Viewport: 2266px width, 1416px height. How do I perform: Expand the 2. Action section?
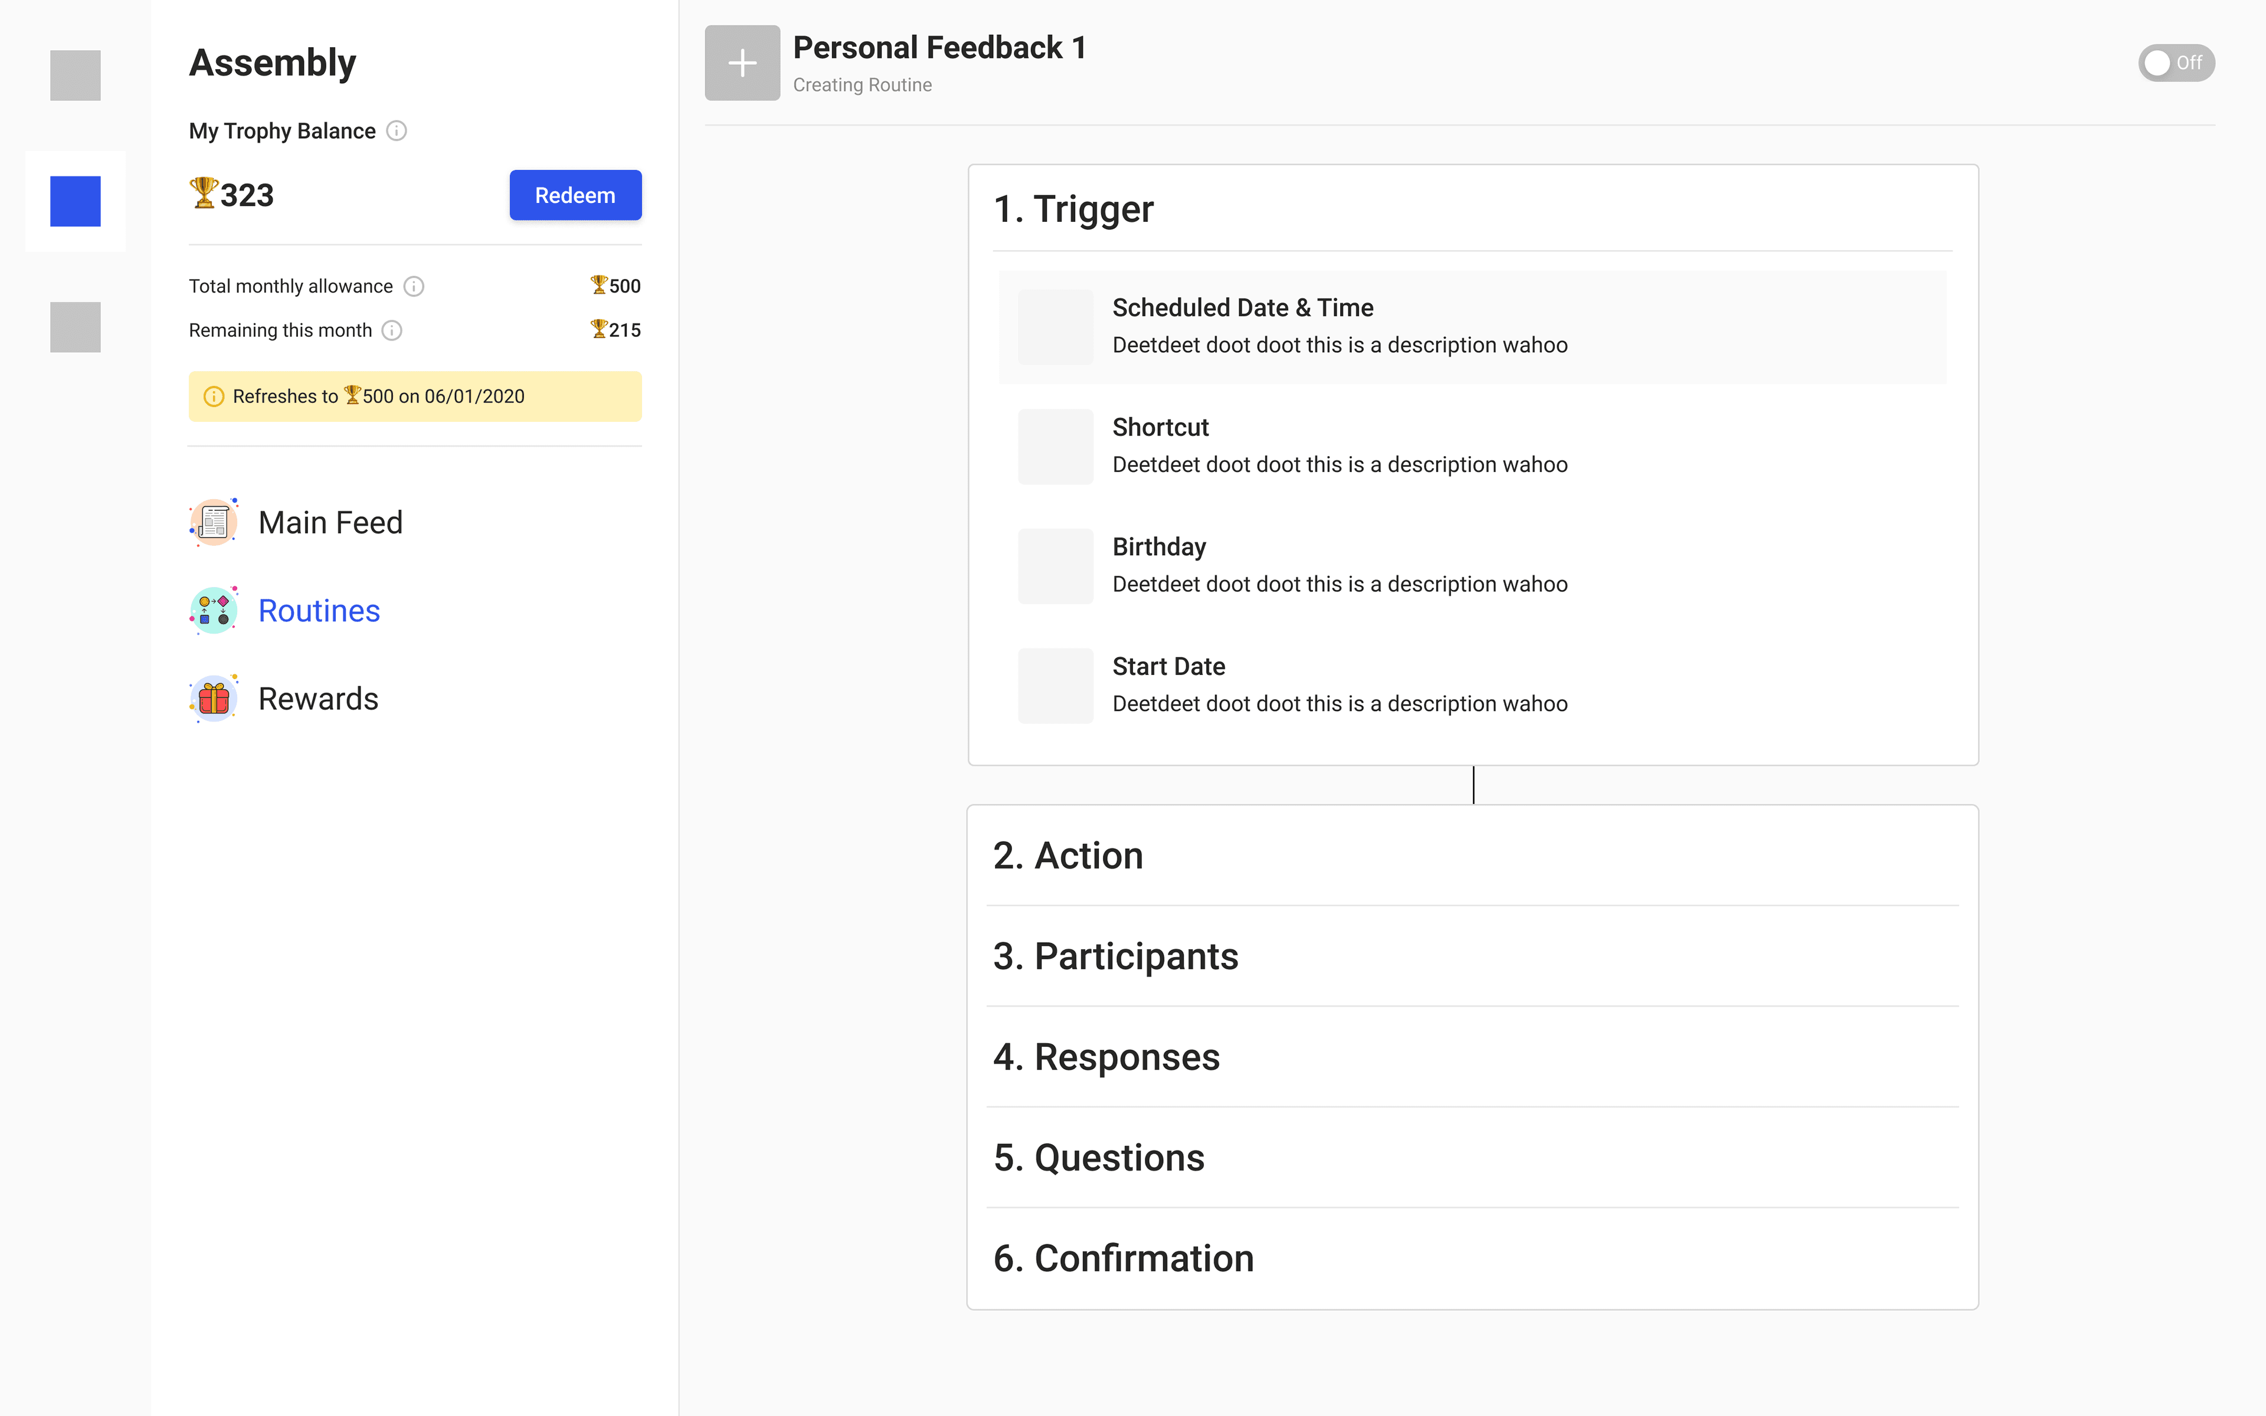tap(1471, 855)
